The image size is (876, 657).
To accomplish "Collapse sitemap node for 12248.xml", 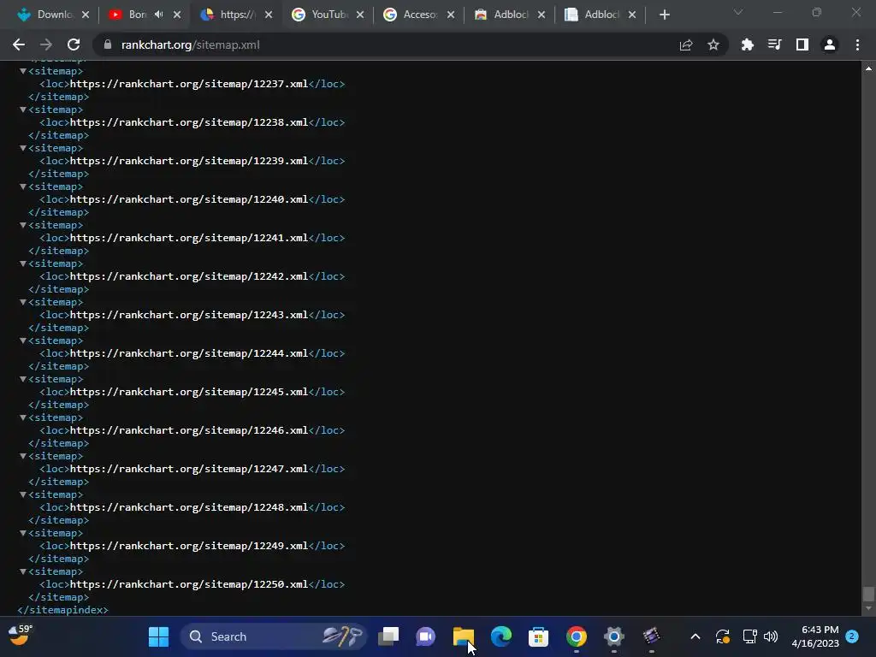I will tap(23, 495).
